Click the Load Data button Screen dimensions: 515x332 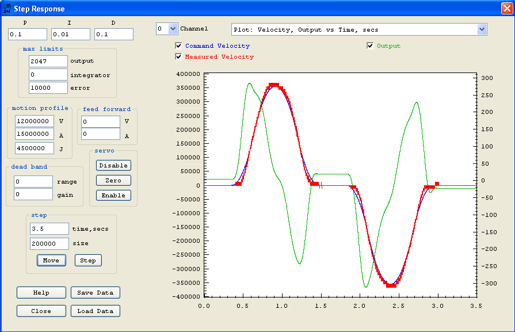pos(96,311)
